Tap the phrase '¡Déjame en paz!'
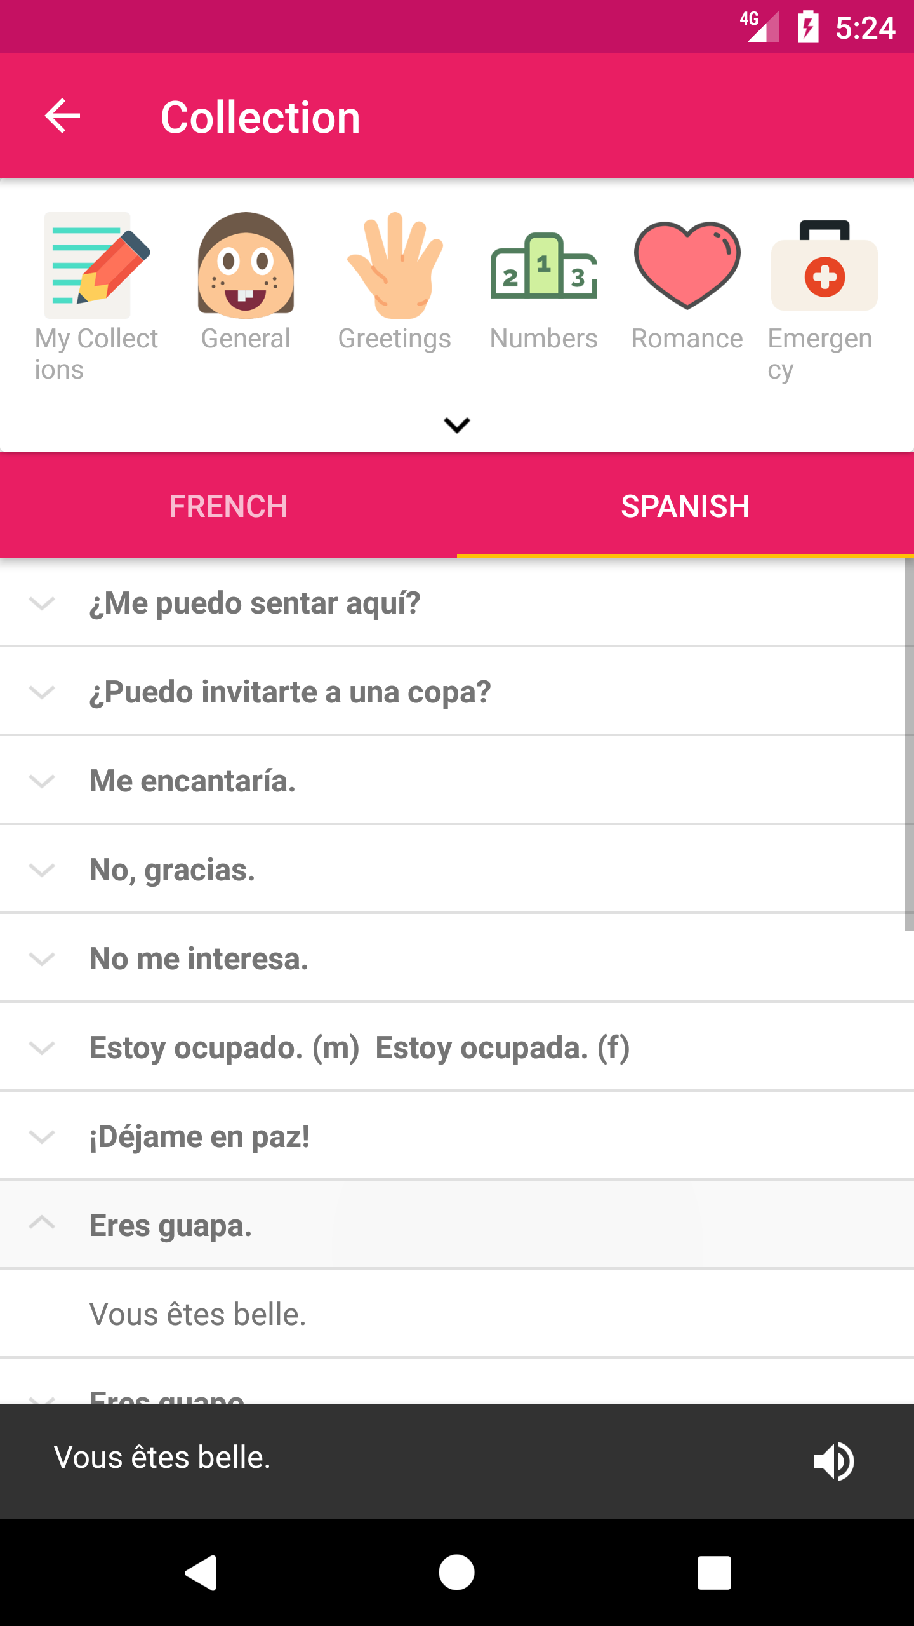The width and height of the screenshot is (914, 1626). 199,1136
